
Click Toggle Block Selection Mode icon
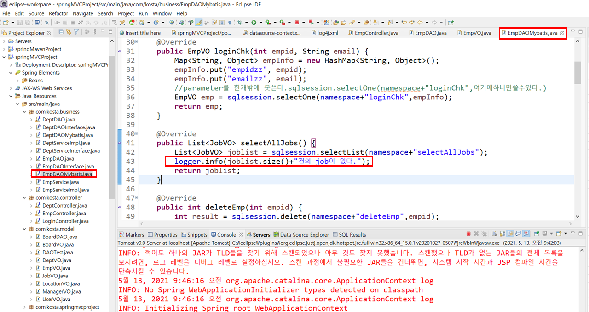point(222,22)
